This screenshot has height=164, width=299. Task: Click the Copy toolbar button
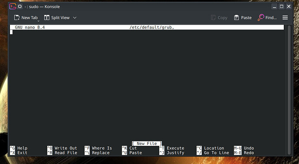point(219,18)
